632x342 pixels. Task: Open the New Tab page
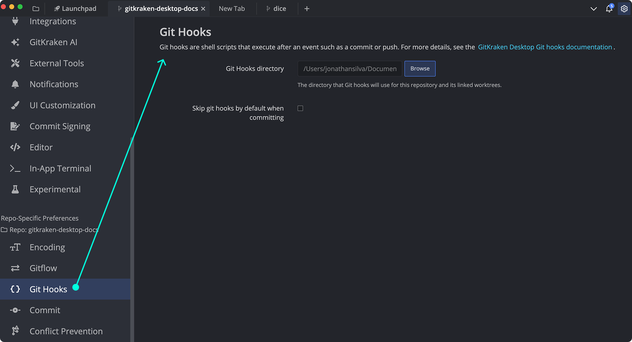(232, 8)
